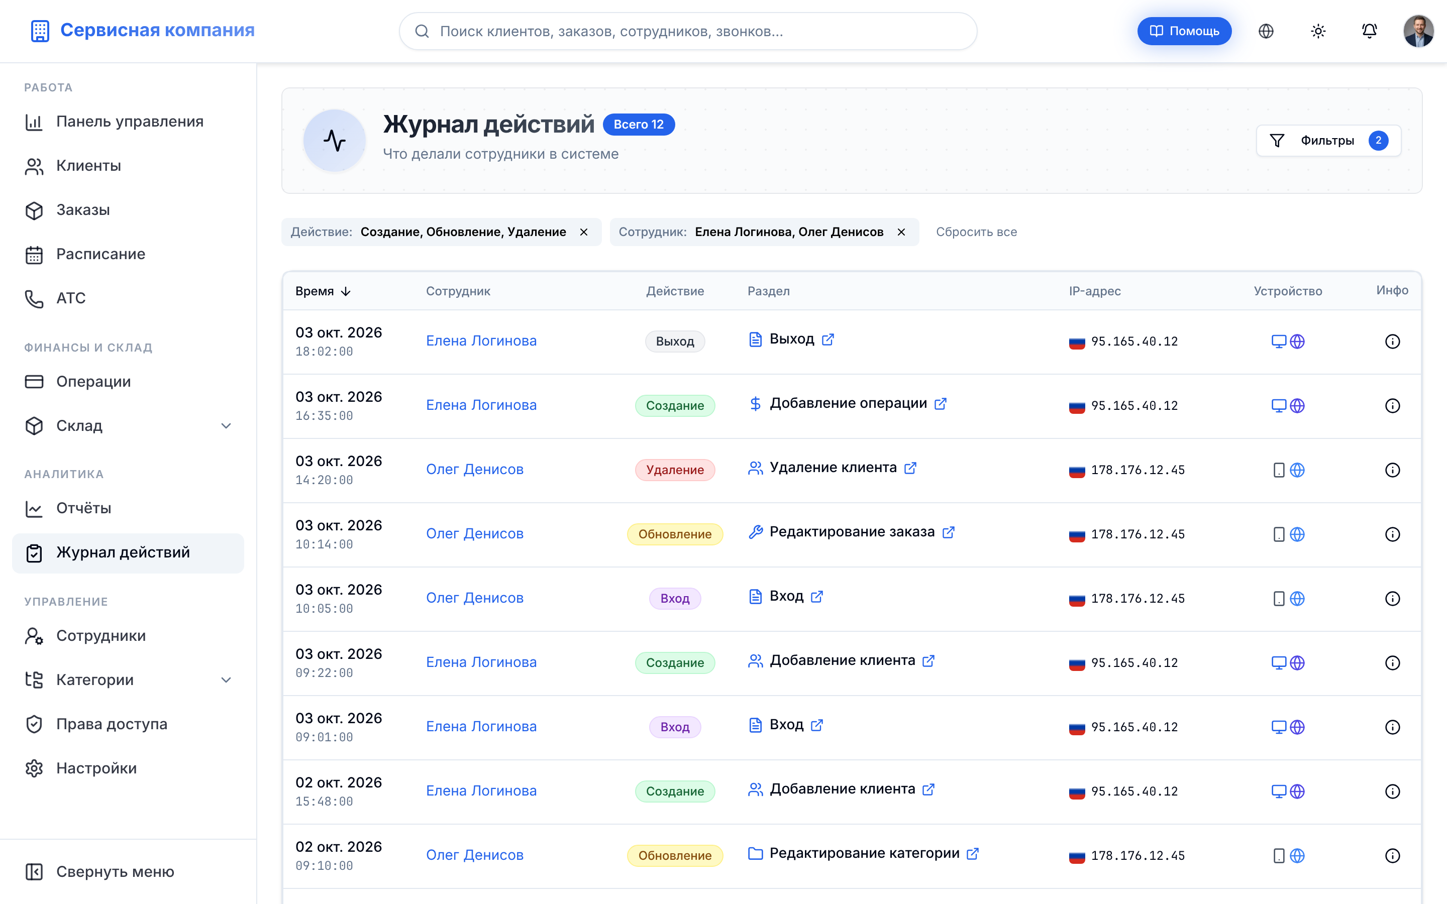Open Панель управления in sidebar
This screenshot has width=1447, height=904.
128,122
